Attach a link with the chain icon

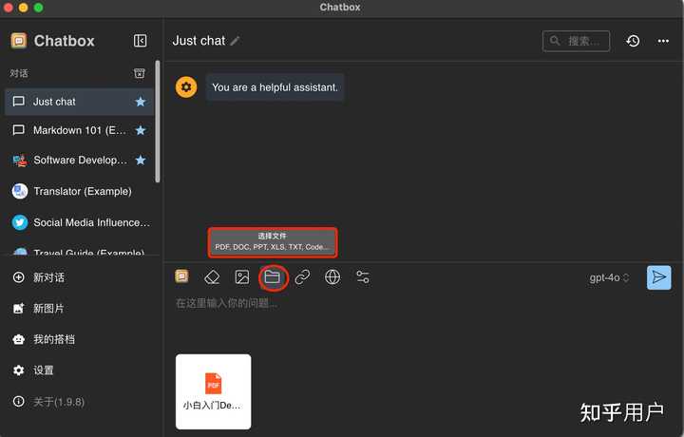pos(302,277)
